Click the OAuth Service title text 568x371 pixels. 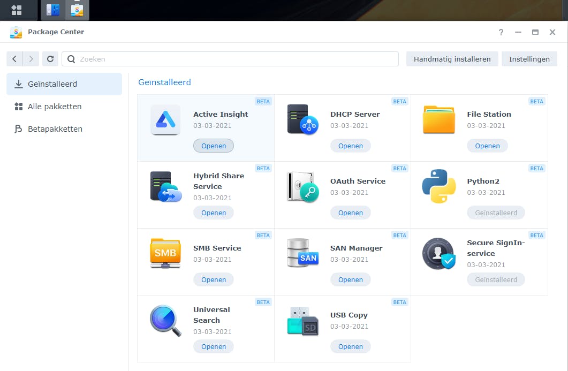[358, 181]
